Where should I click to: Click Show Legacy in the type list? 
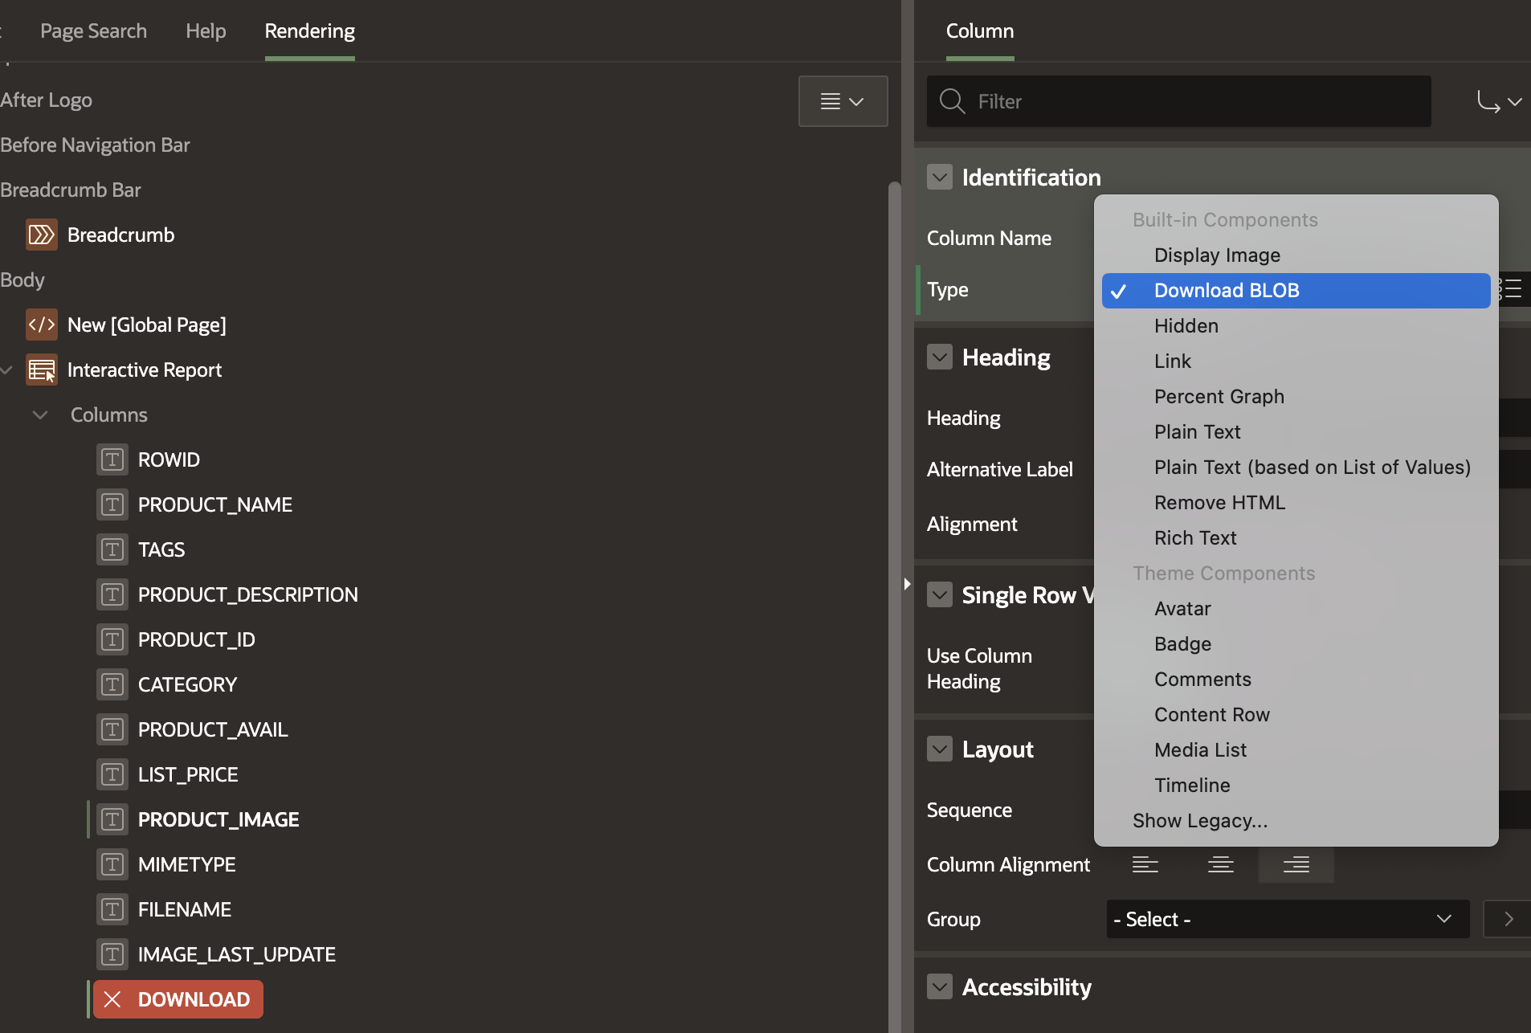[x=1199, y=820]
